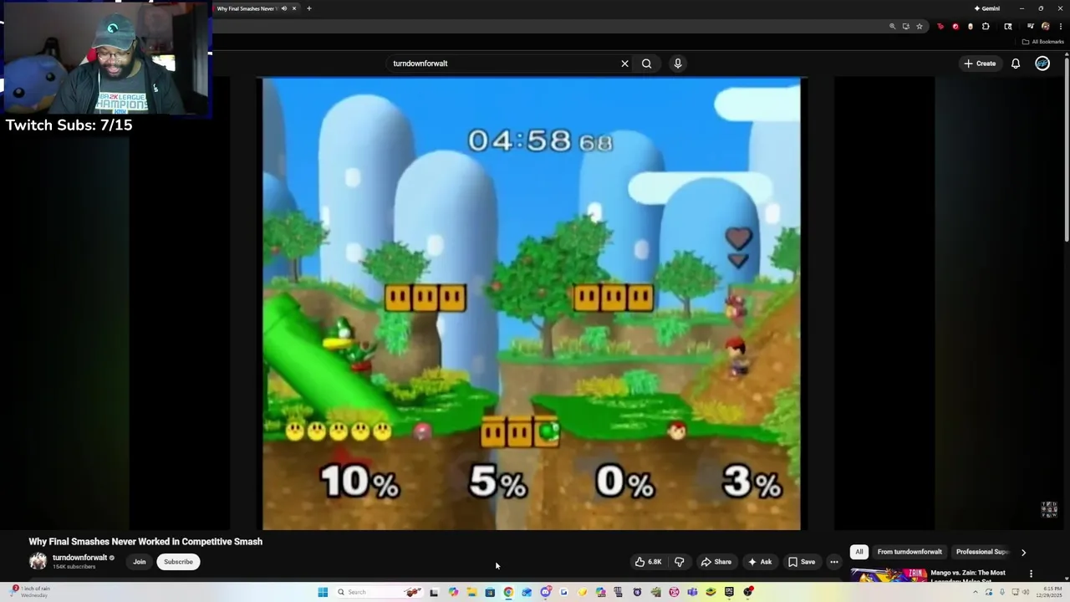
Task: Select the Professional Super chip
Action: pyautogui.click(x=982, y=552)
